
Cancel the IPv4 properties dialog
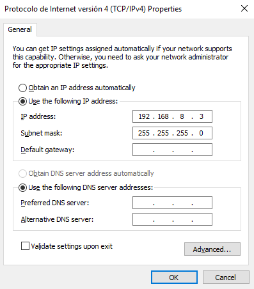point(226,277)
